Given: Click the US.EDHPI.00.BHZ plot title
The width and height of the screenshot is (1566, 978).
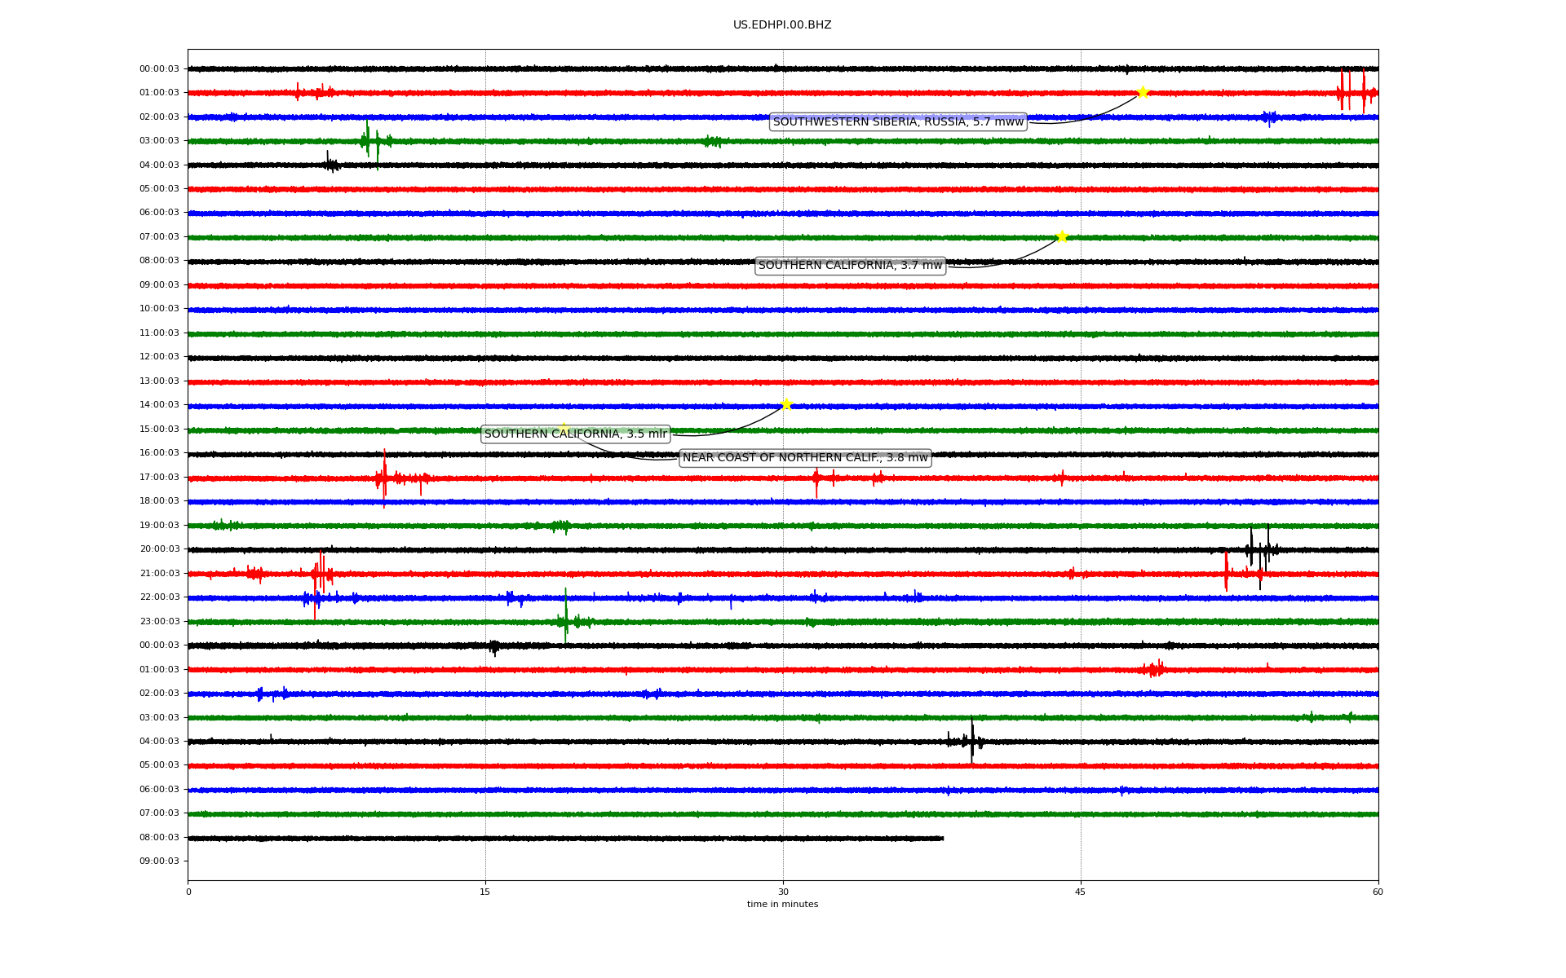Looking at the screenshot, I should (x=782, y=25).
